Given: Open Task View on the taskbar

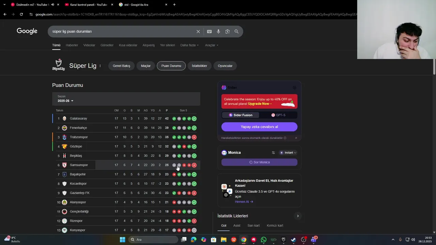Looking at the screenshot, I should pyautogui.click(x=184, y=240).
